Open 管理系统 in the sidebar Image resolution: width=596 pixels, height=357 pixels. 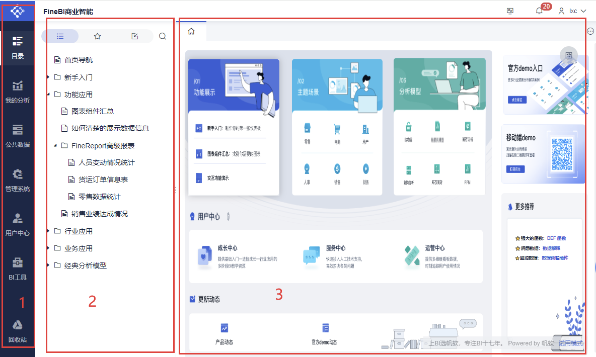click(x=18, y=181)
